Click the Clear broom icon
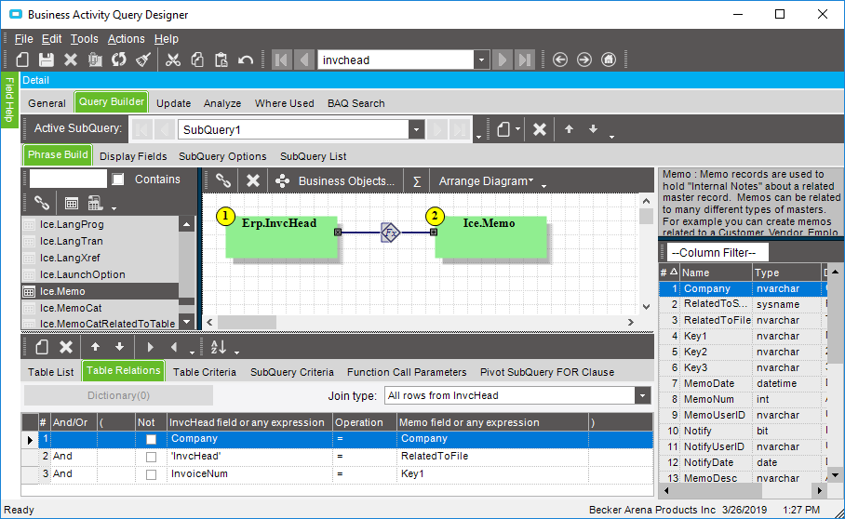Image resolution: width=845 pixels, height=519 pixels. click(143, 60)
